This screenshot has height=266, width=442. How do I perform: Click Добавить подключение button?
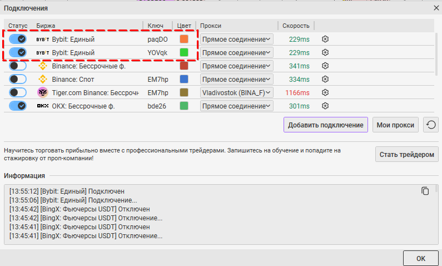click(326, 125)
